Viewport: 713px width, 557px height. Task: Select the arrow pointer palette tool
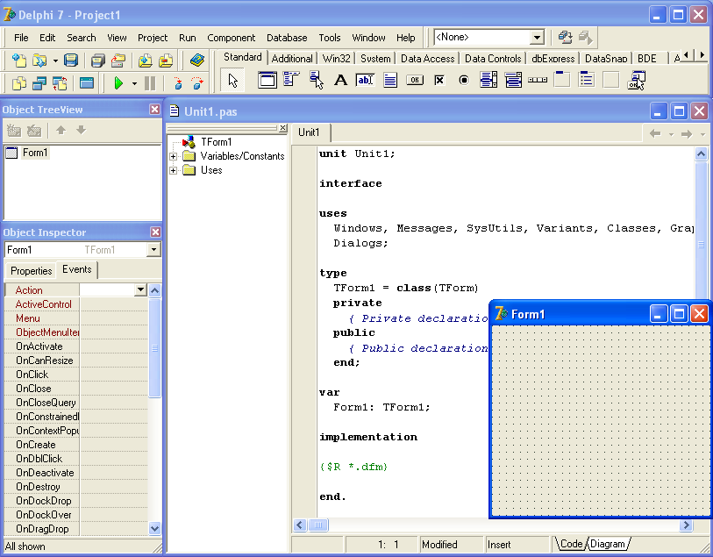tap(232, 81)
